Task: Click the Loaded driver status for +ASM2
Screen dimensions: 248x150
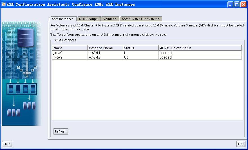Action: 200,57
